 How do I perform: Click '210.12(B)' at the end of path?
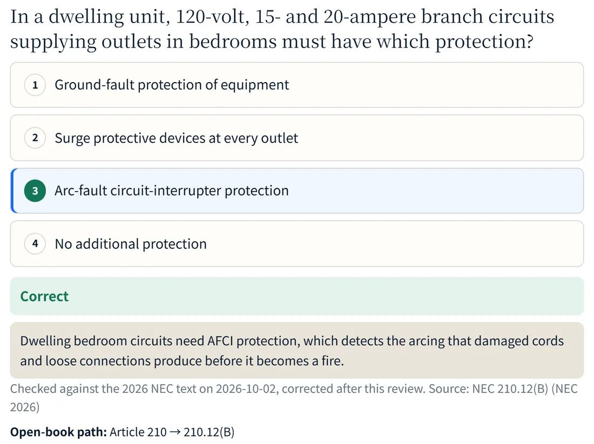(209, 432)
